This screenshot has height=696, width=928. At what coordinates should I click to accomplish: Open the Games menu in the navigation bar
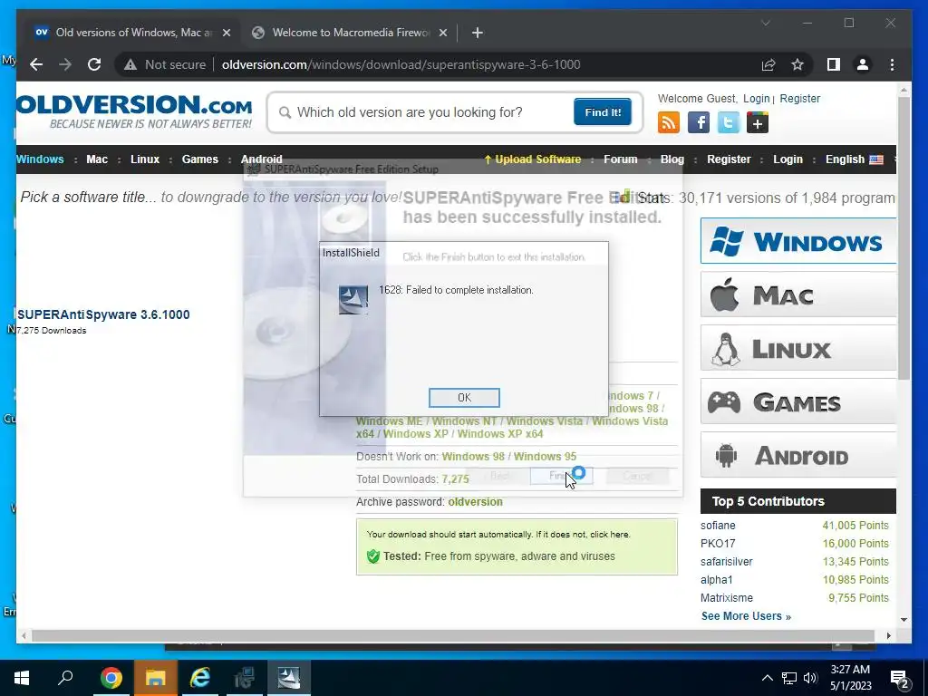click(x=200, y=159)
